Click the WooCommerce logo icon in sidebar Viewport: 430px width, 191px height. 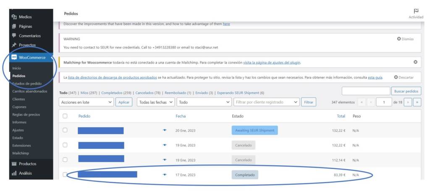click(x=14, y=57)
